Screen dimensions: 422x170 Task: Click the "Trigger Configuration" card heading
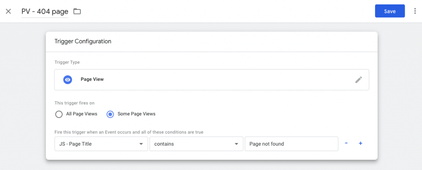(x=83, y=41)
